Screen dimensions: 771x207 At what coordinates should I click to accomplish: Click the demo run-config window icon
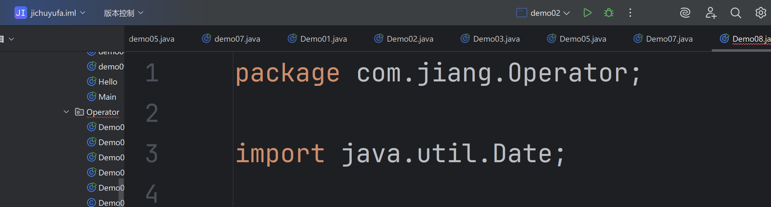(x=521, y=13)
